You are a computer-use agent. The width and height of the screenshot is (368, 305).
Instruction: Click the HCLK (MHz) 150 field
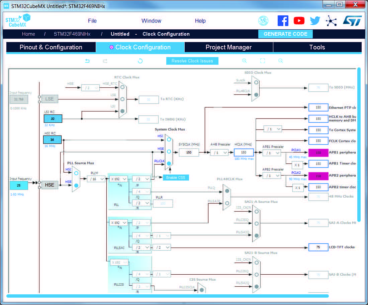(244, 152)
